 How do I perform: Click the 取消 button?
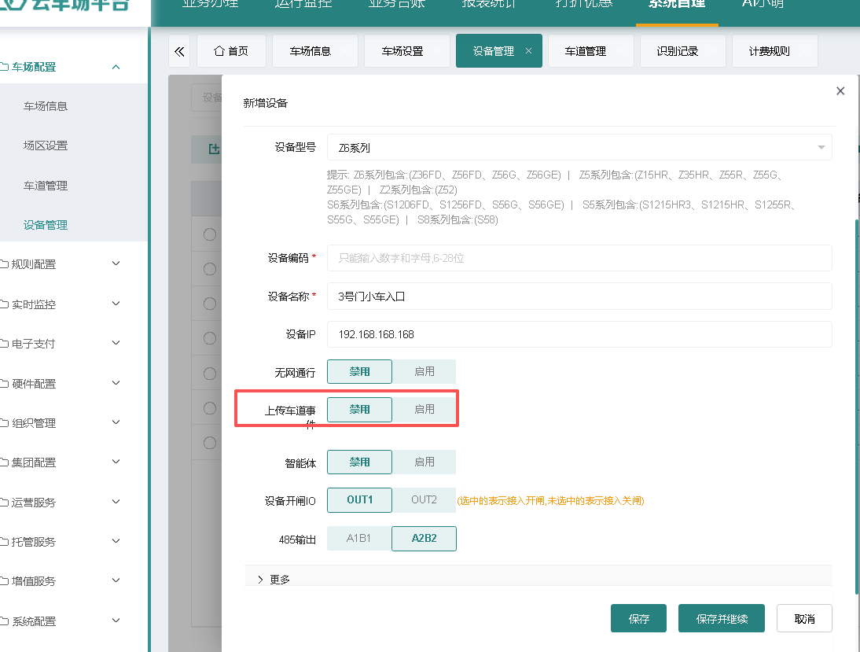[x=804, y=618]
